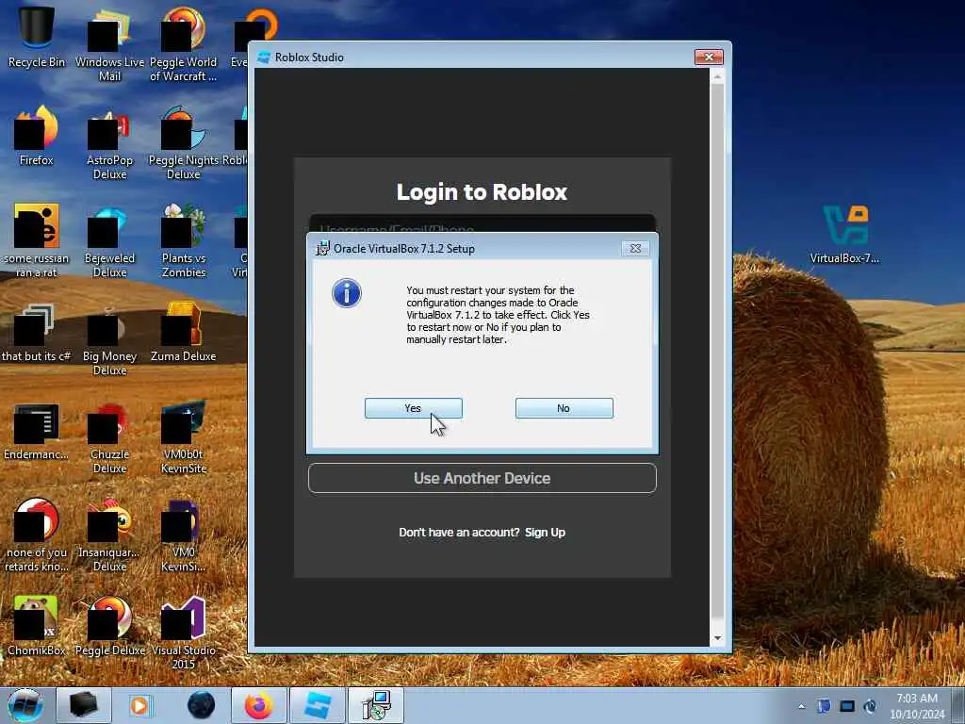The width and height of the screenshot is (965, 724).
Task: Select the VirtualBox-7... installer on the desktop
Action: click(x=845, y=234)
